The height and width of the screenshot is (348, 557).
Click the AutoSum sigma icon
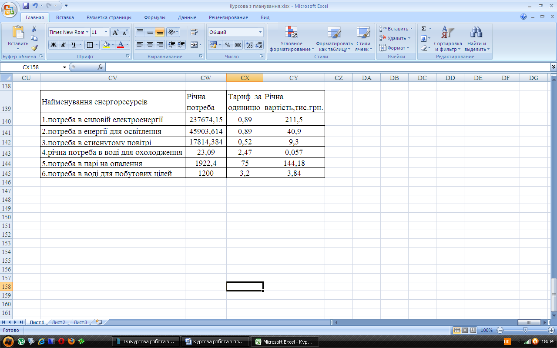pos(423,29)
